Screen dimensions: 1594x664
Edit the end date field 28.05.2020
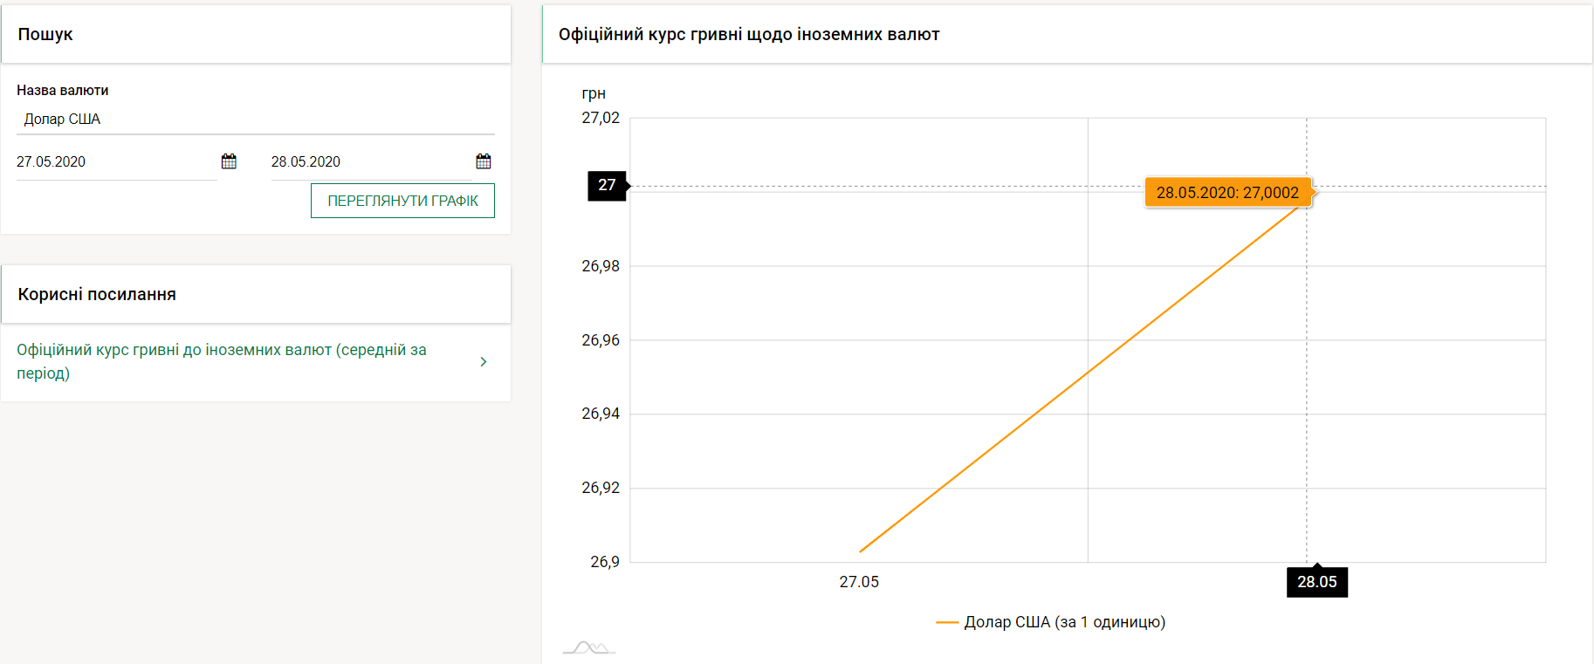[371, 162]
